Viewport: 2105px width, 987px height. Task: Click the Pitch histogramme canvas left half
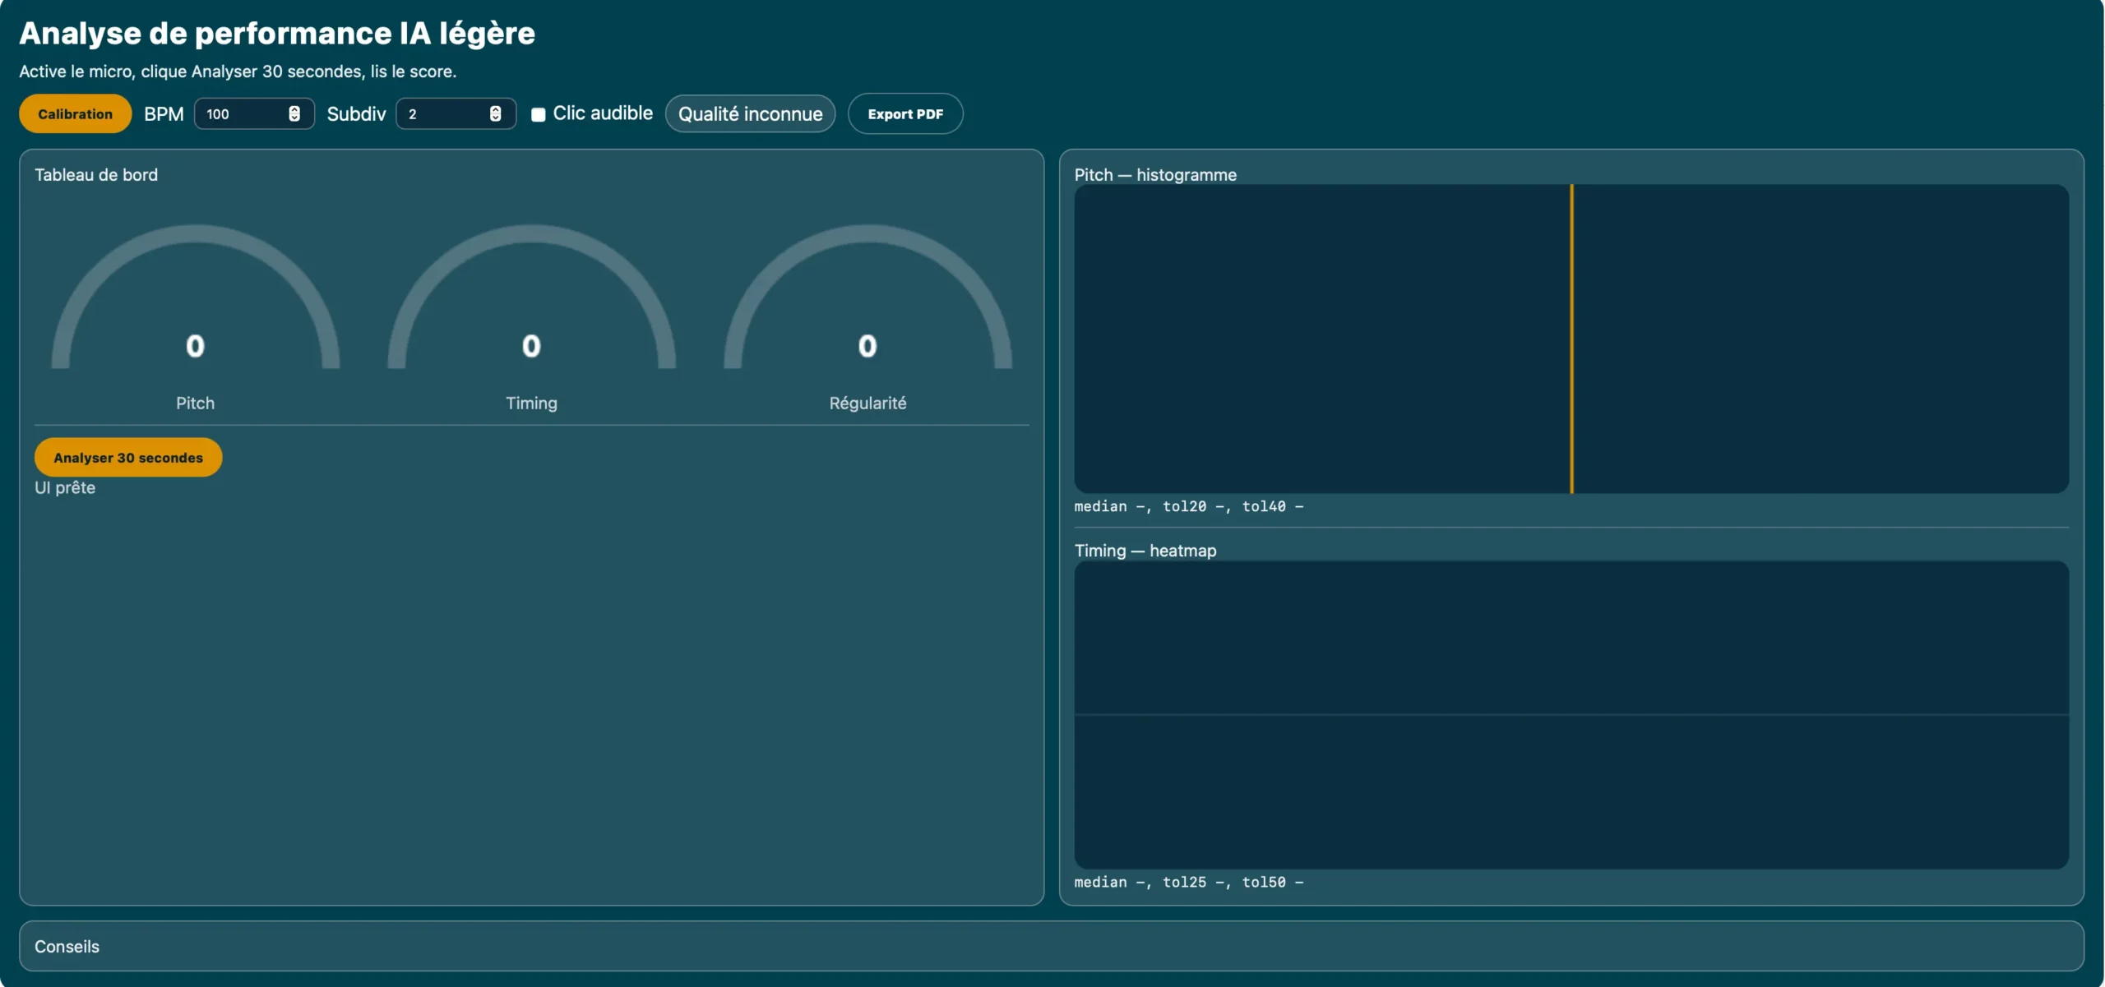pos(1322,339)
